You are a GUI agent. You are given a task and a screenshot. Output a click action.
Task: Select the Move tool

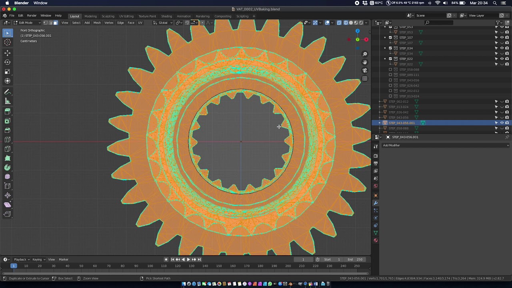click(x=8, y=53)
